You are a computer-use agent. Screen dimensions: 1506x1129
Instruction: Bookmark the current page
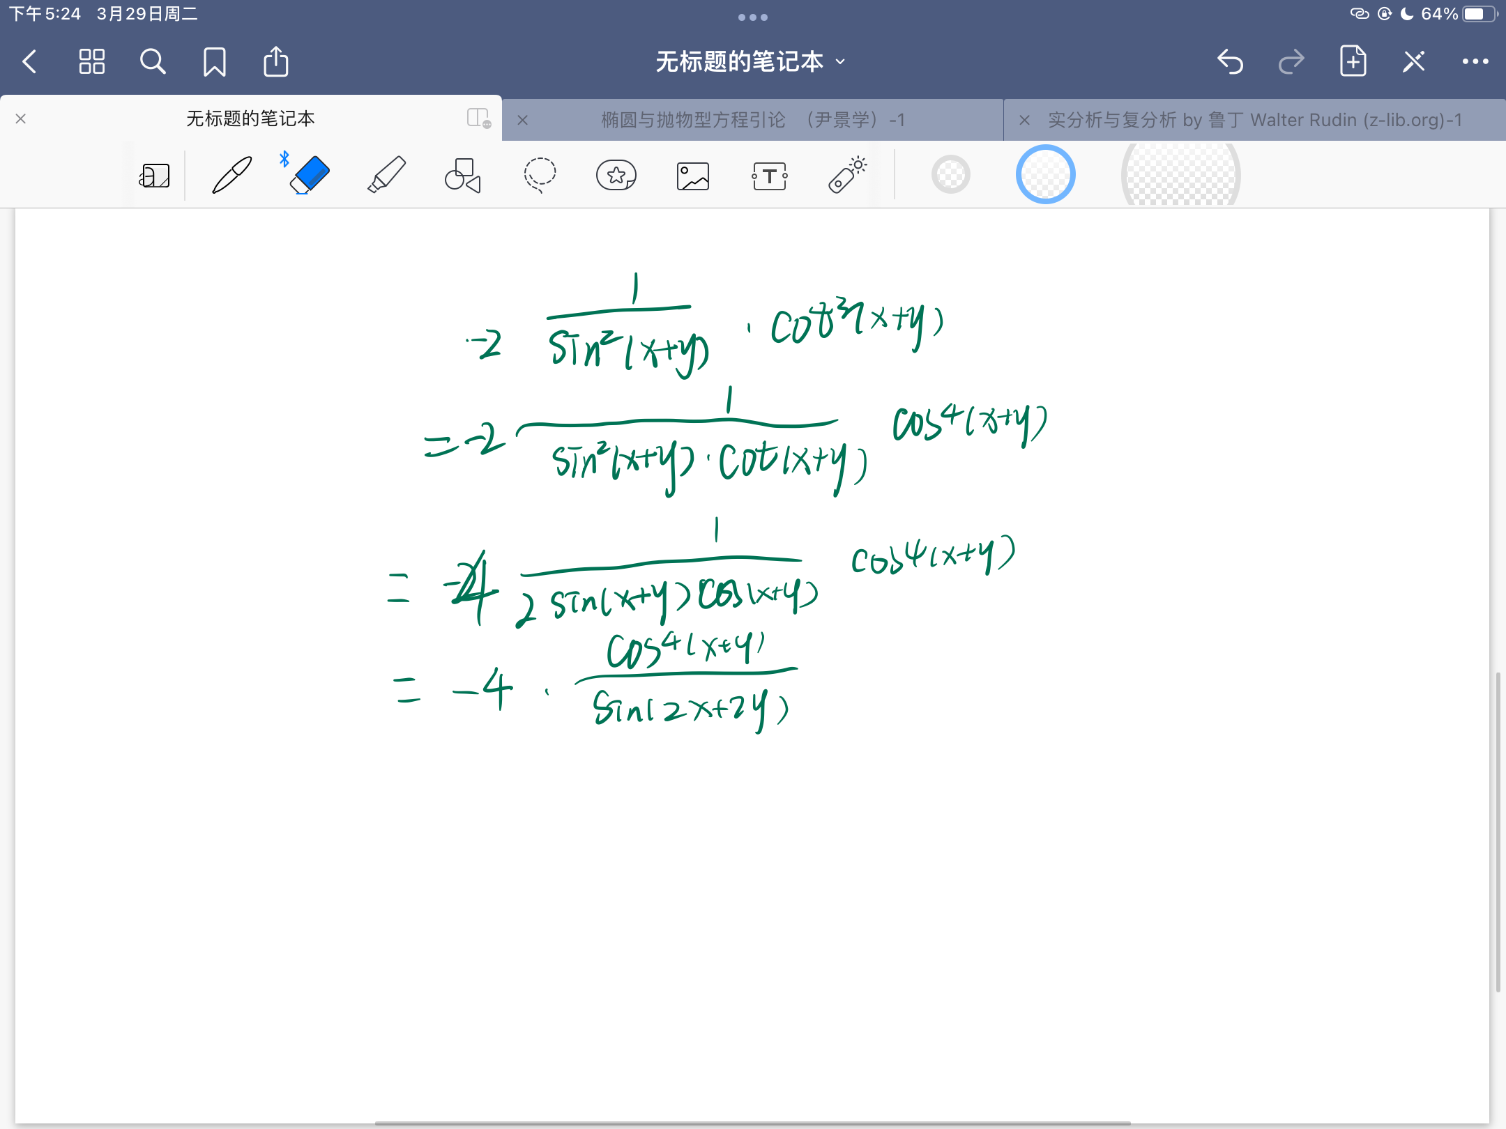(x=215, y=62)
